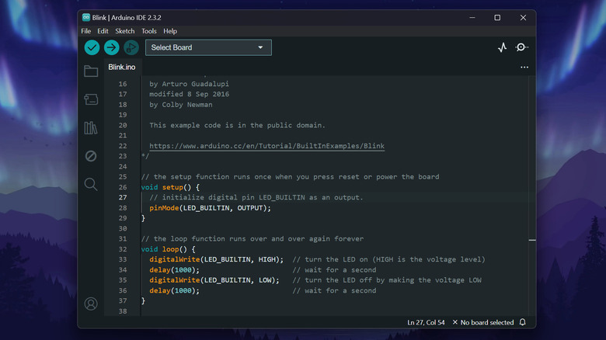Show the Debug panel in sidebar
The height and width of the screenshot is (340, 606).
[x=91, y=156]
